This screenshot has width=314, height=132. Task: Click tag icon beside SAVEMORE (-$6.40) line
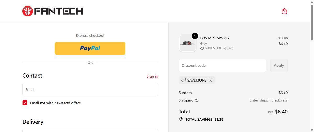[x=202, y=48]
